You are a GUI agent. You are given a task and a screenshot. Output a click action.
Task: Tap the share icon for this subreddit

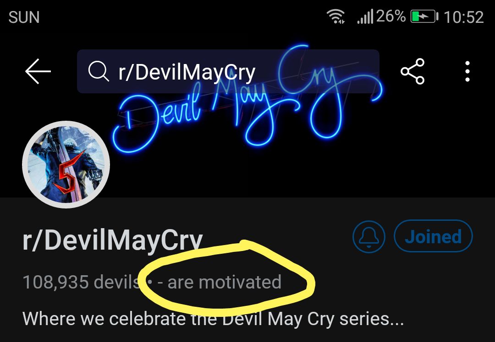pyautogui.click(x=413, y=71)
